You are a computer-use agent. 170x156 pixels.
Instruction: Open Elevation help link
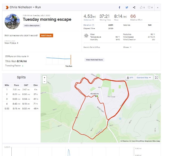(x=89, y=25)
